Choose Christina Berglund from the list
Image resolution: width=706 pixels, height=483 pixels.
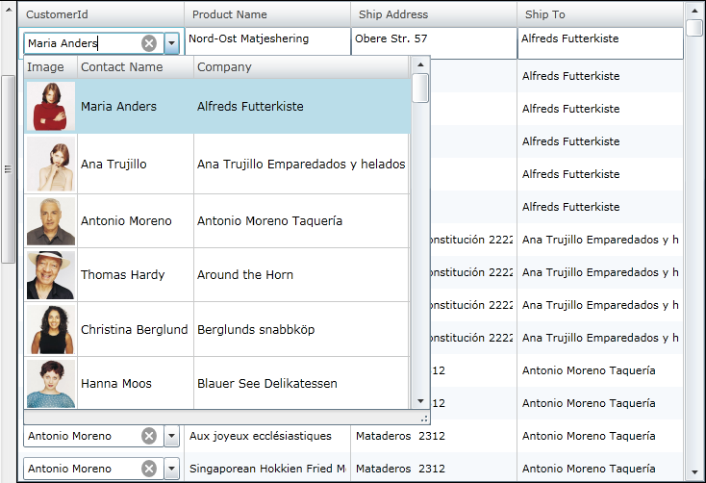[134, 330]
